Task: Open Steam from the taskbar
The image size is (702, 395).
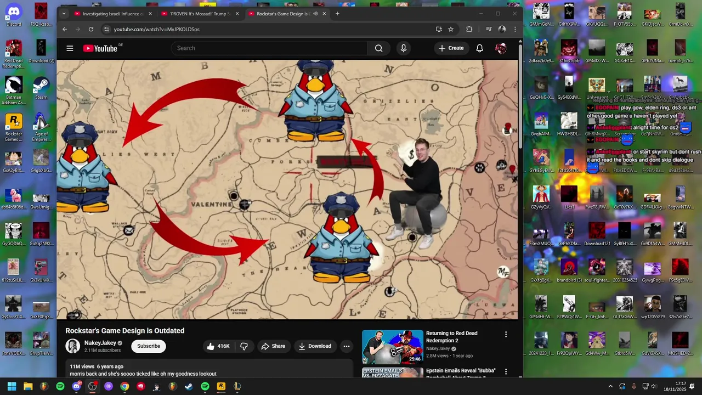Action: coord(189,386)
